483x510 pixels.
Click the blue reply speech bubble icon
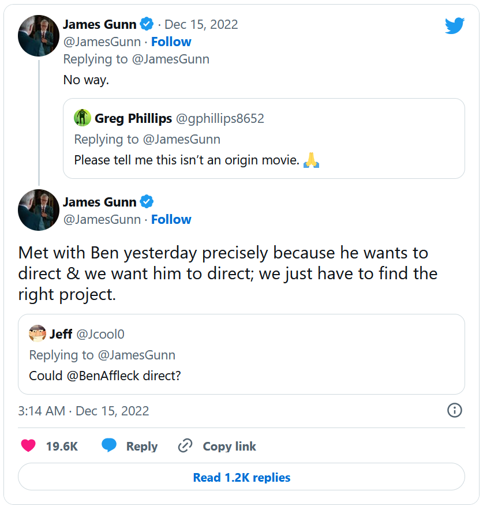[109, 446]
